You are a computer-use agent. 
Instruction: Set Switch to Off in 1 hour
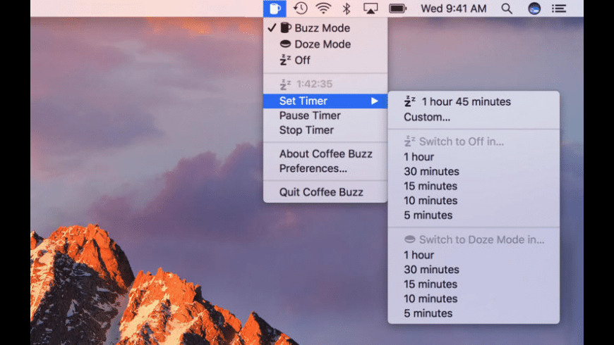click(474, 157)
